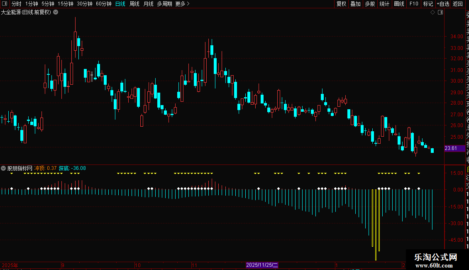The image size is (469, 270).
Task: Click the 23.61 current price label
Action: (454, 148)
